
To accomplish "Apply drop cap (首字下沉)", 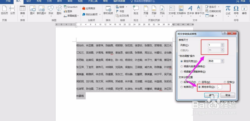I will [x=199, y=11].
